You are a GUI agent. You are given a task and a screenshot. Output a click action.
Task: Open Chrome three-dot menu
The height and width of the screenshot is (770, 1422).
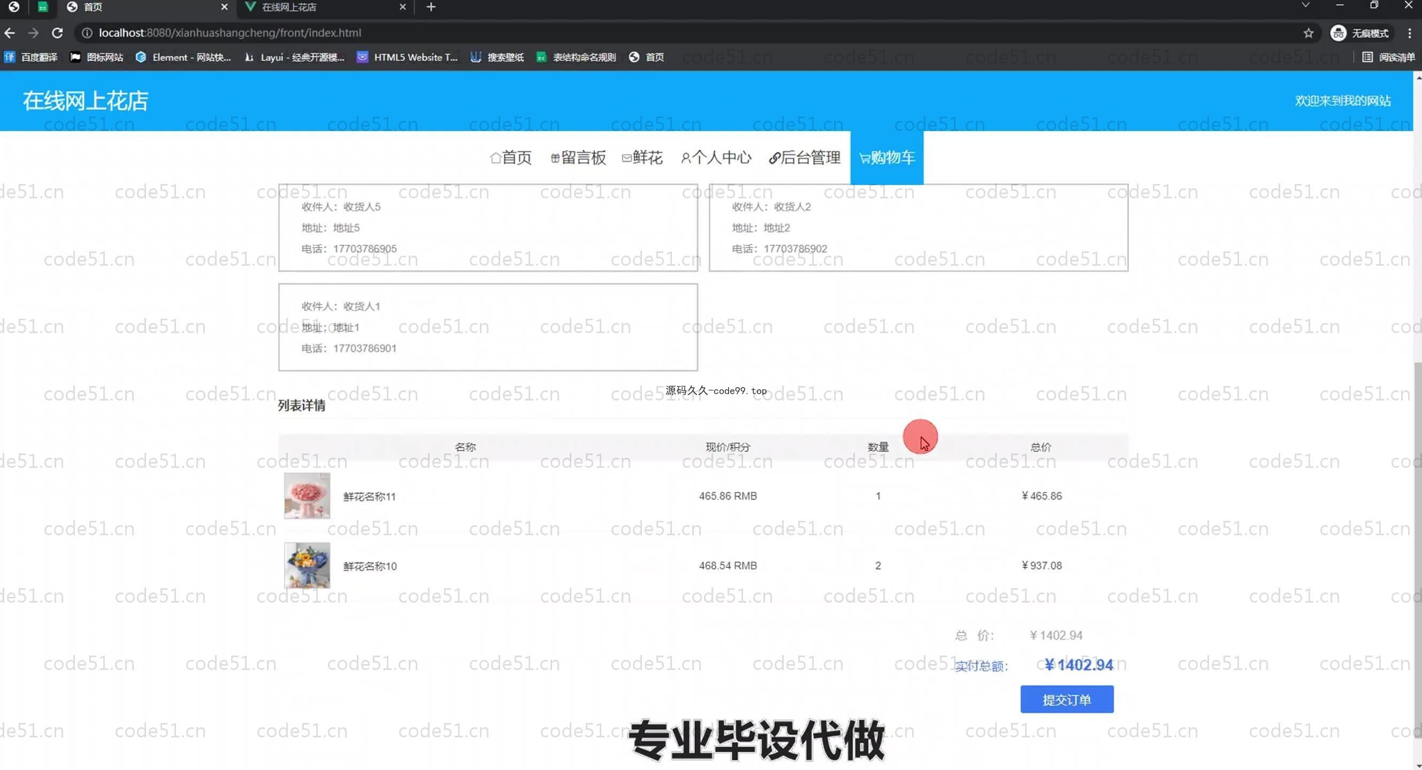coord(1409,33)
